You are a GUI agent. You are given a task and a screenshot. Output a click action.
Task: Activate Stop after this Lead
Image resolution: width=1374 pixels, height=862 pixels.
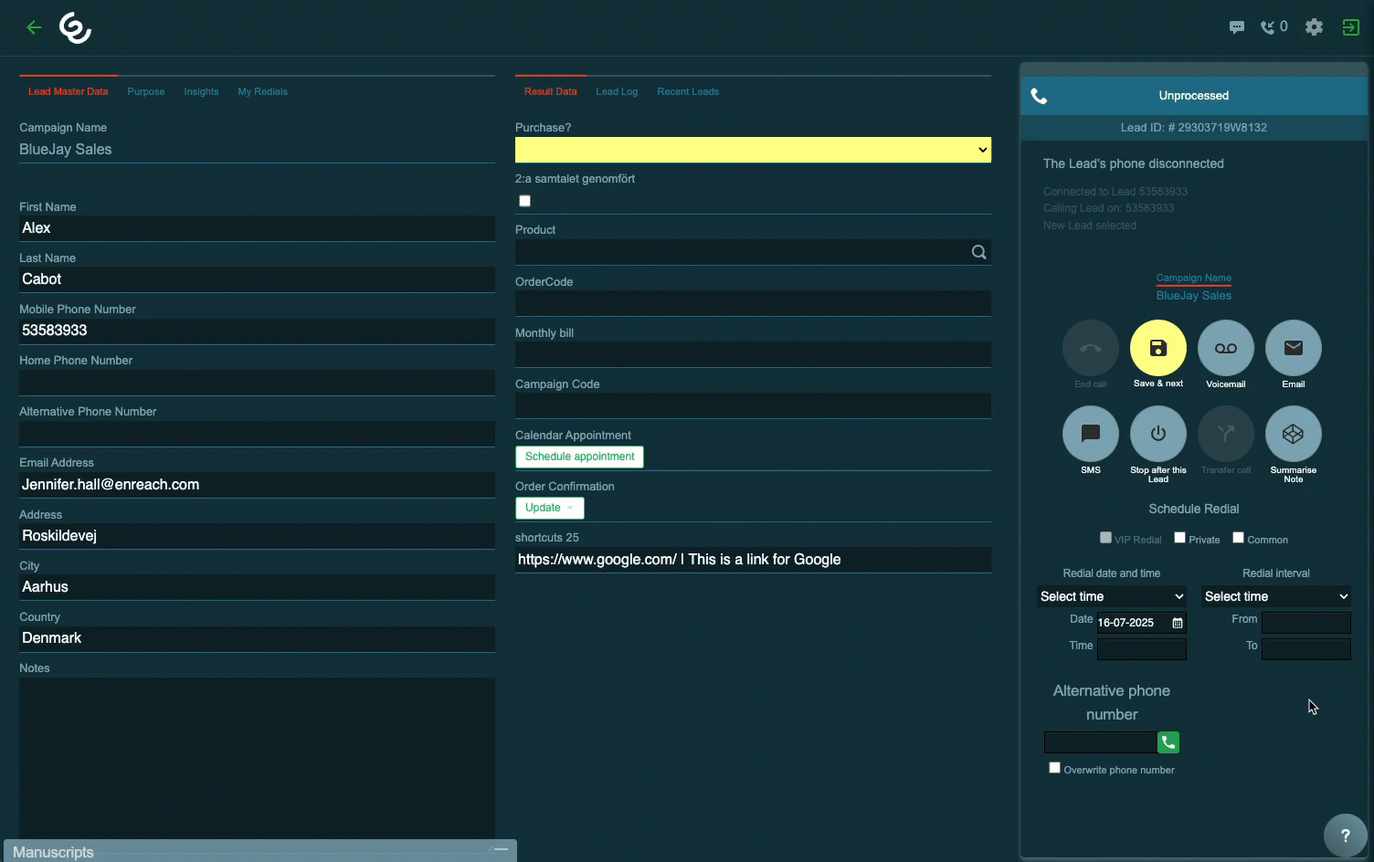tap(1157, 434)
